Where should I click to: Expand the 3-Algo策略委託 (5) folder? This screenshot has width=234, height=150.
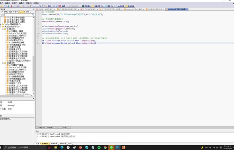[1, 24]
